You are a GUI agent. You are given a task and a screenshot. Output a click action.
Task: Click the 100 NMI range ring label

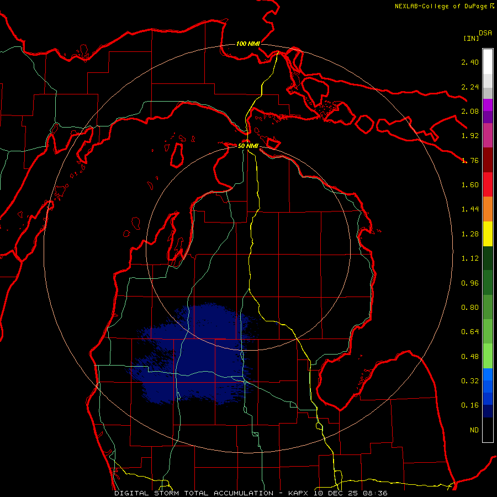click(248, 44)
